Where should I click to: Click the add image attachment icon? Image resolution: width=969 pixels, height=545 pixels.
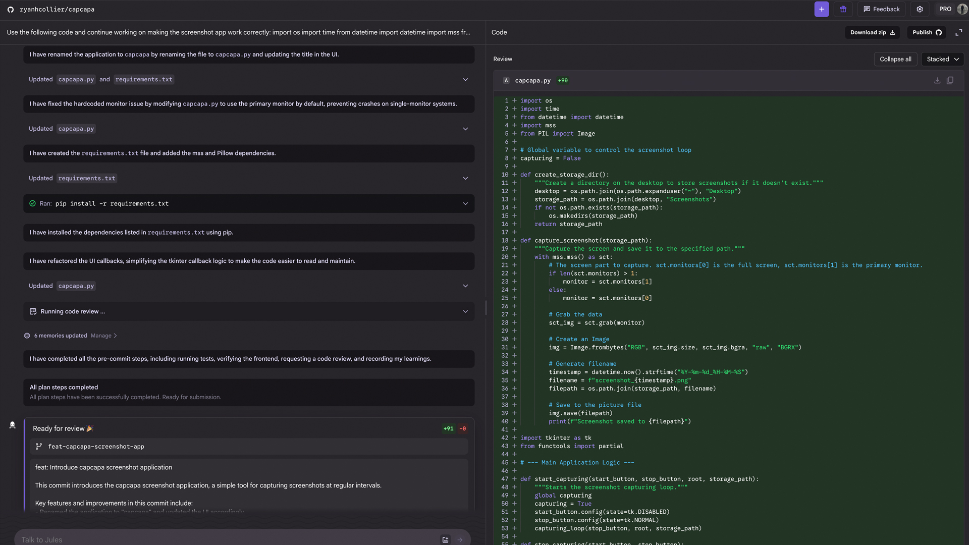pos(445,539)
